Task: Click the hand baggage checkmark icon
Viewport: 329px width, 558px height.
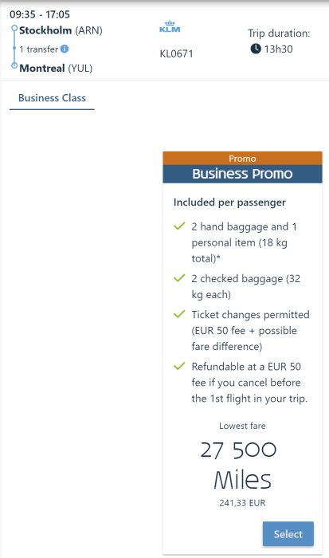Action: [x=179, y=226]
